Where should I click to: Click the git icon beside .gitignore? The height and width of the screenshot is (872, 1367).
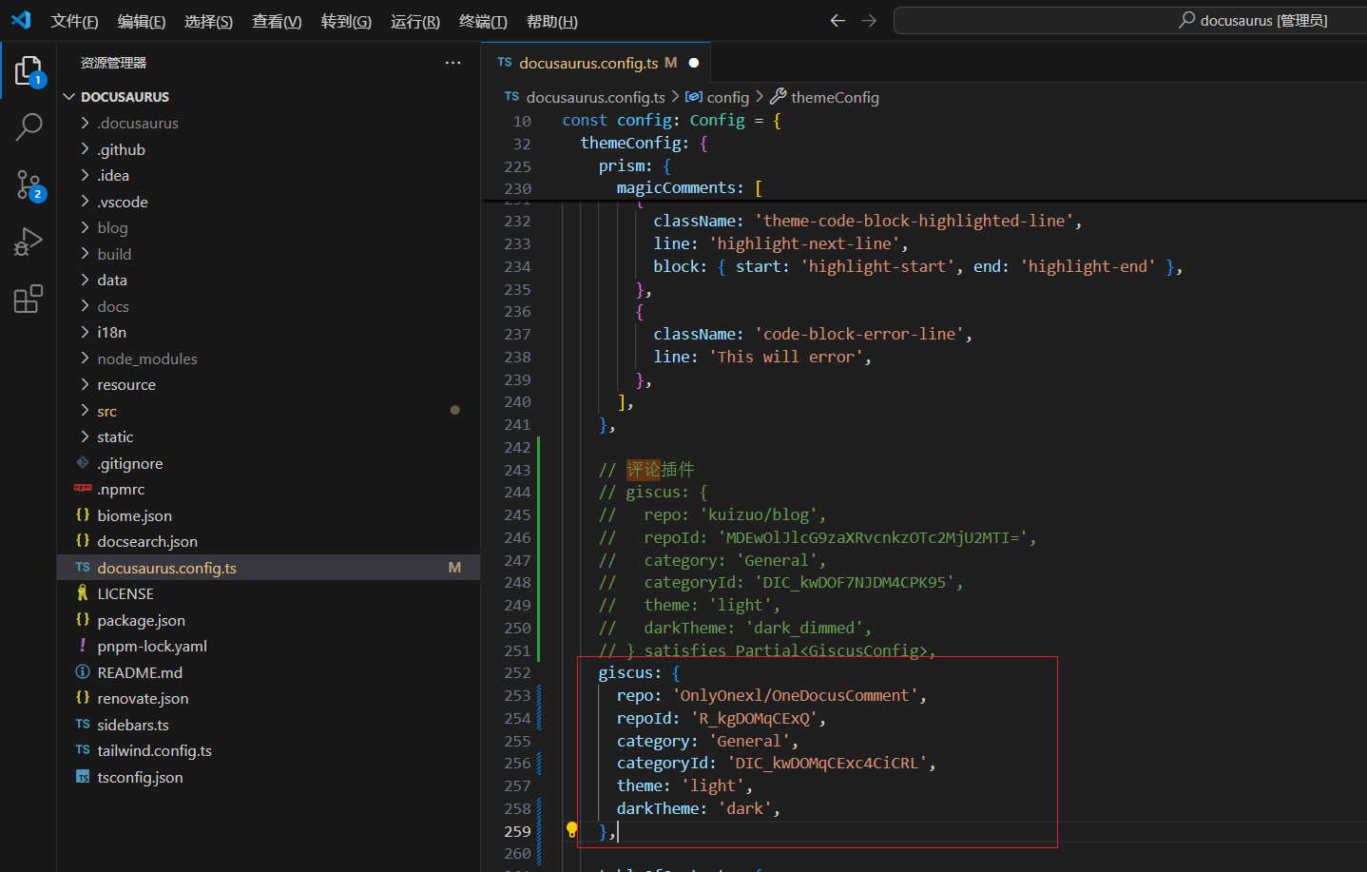click(83, 463)
